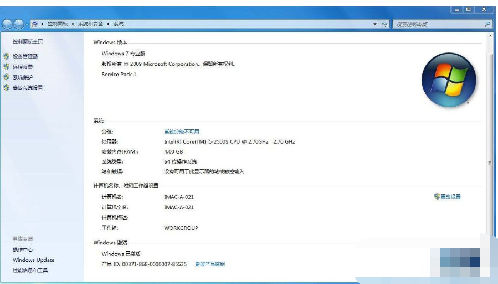The image size is (498, 284).
Task: Click the vertical scrollbar up arrow
Action: click(490, 36)
